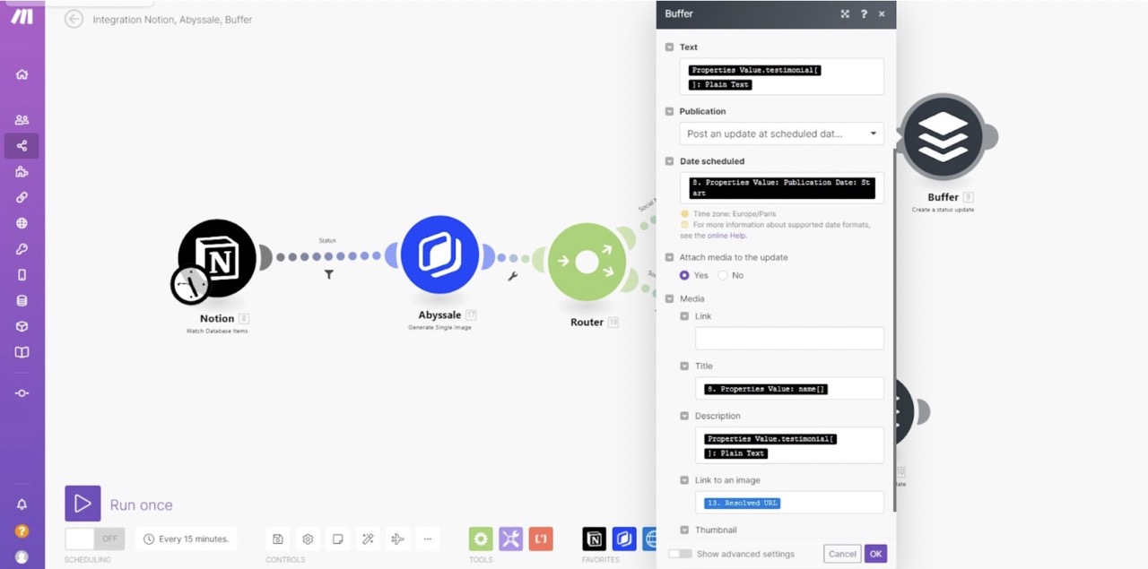
Task: Select No for Attach media
Action: [x=722, y=275]
